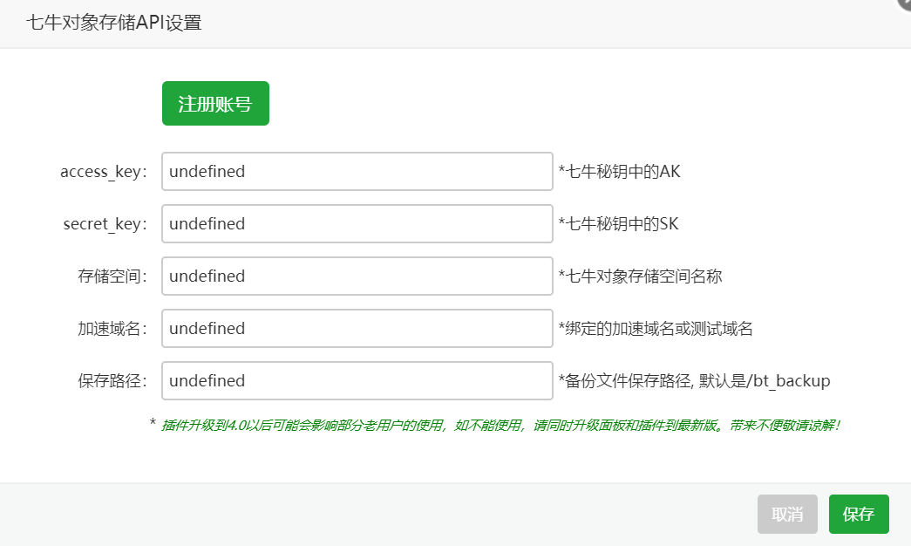Click the 加速域名 domain input field
Viewport: 911px width, 546px height.
point(357,329)
